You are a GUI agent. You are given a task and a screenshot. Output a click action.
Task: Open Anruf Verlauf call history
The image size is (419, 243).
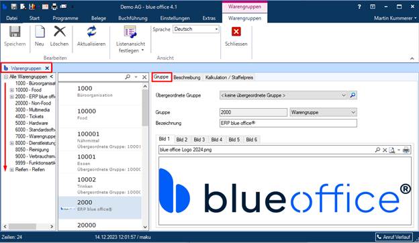[394, 237]
